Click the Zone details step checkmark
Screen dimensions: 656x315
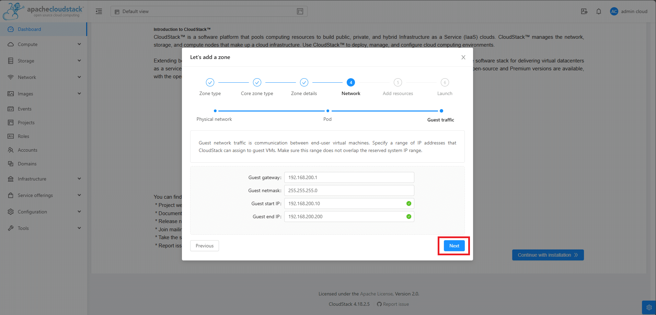pos(304,82)
